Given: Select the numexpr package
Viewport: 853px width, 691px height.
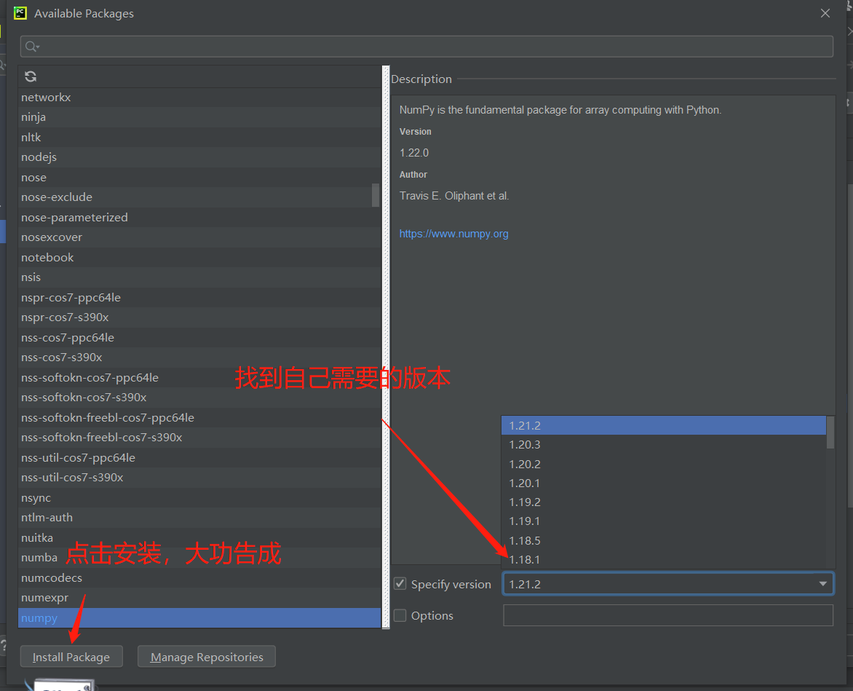Looking at the screenshot, I should (x=199, y=597).
